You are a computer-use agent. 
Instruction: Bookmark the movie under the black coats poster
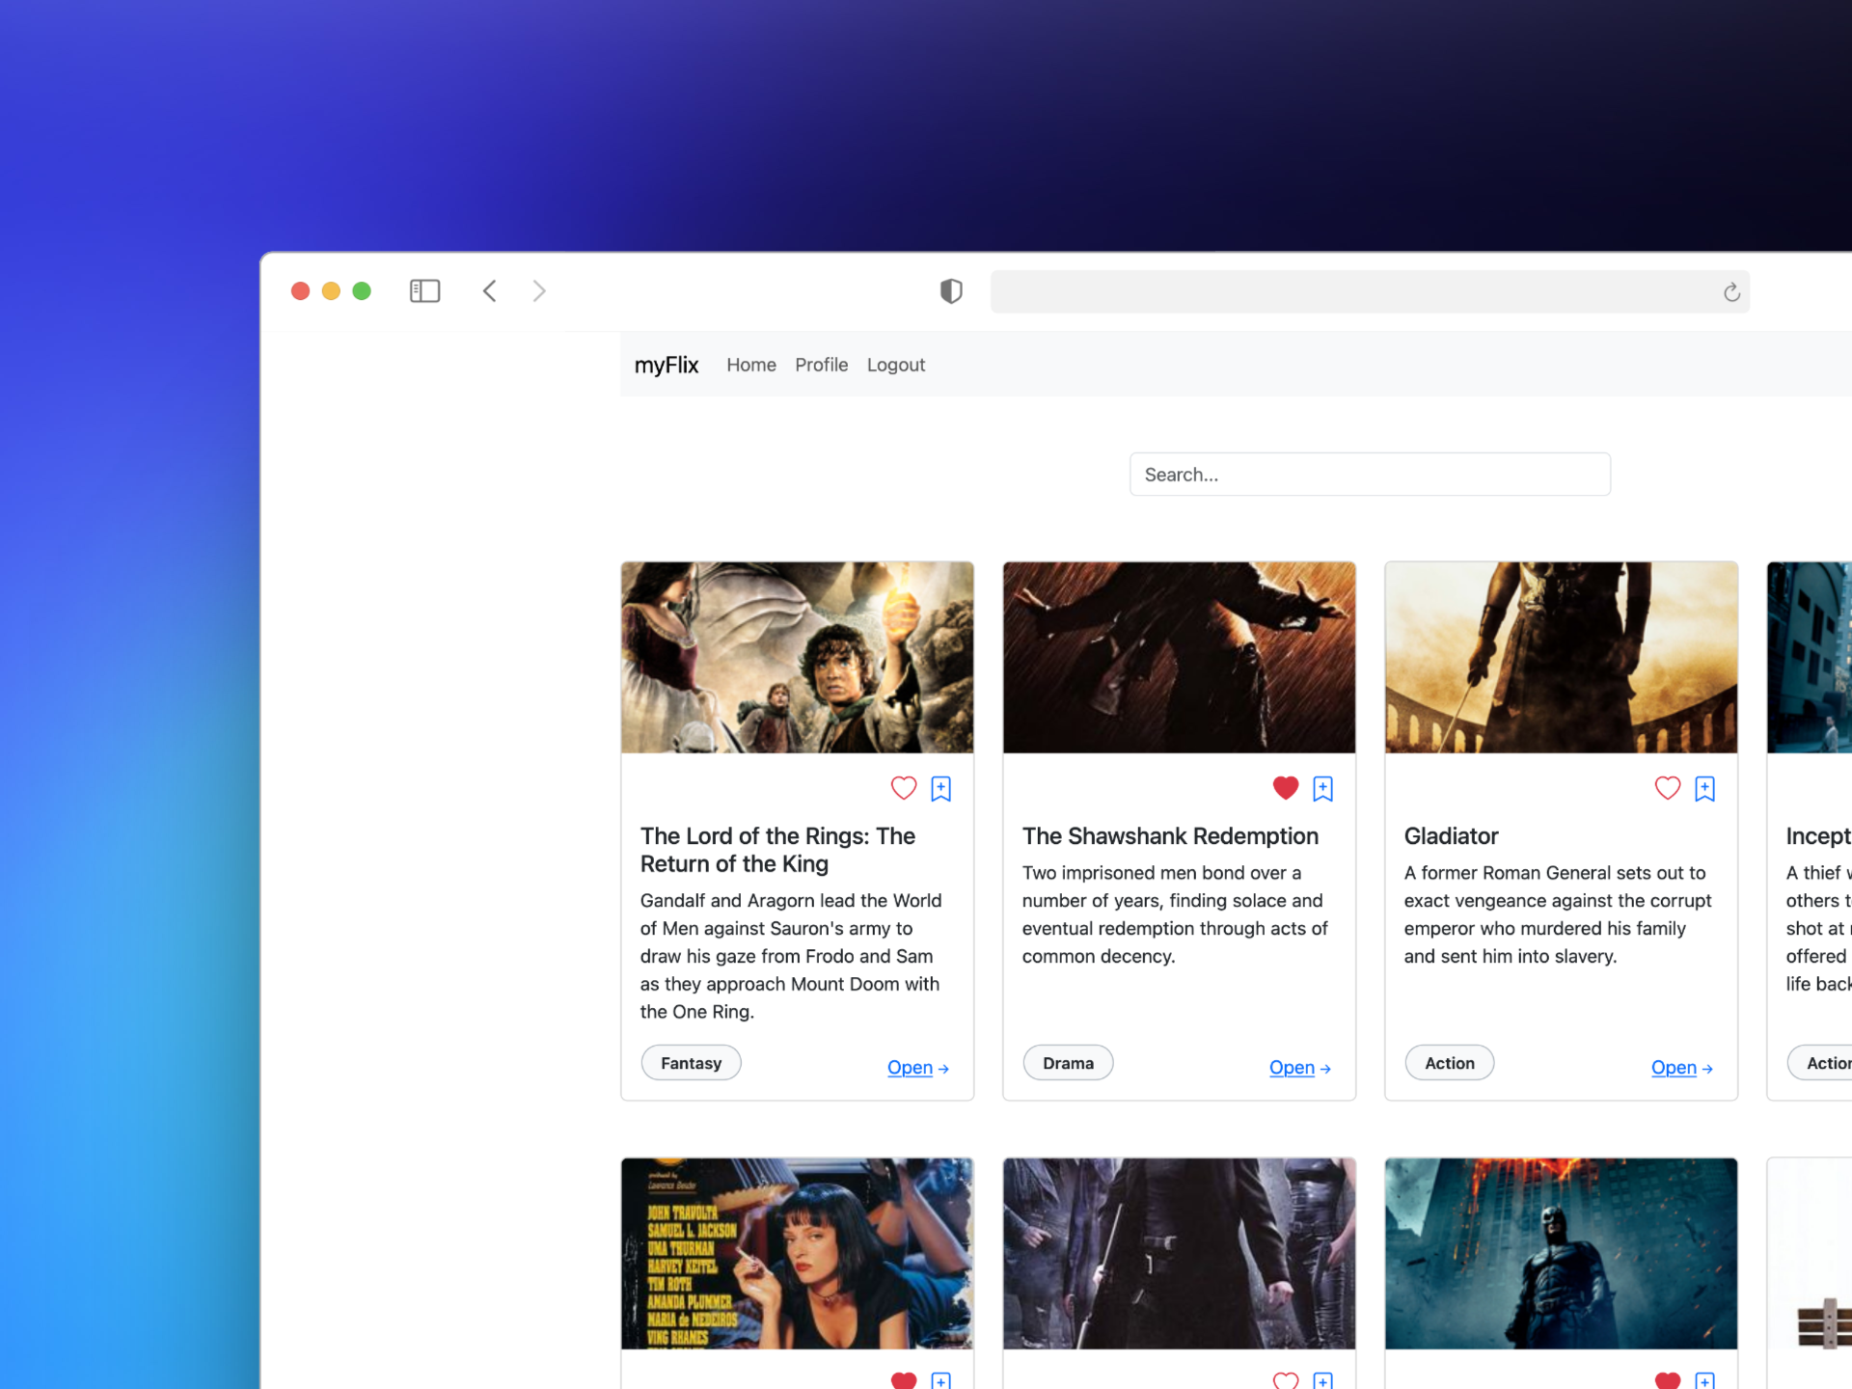1323,1381
